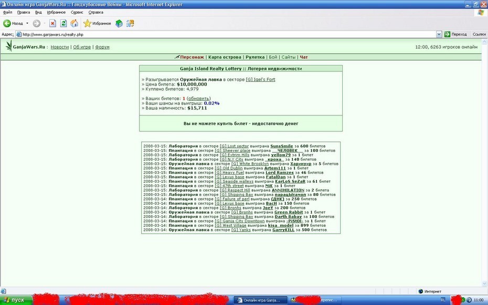Viewport: 488px width, 305px height.
Task: Open yellow79 player profile
Action: (281, 155)
